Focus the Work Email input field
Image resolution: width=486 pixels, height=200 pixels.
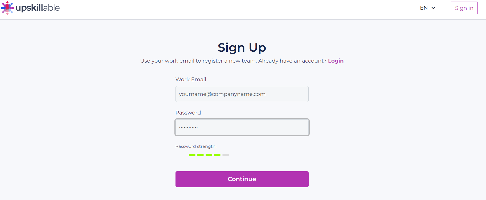pos(242,94)
